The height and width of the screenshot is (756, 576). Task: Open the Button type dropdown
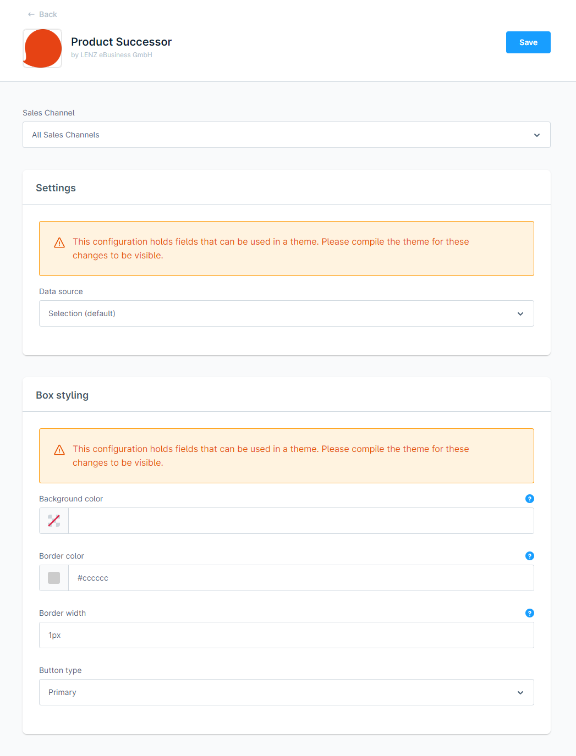point(287,692)
